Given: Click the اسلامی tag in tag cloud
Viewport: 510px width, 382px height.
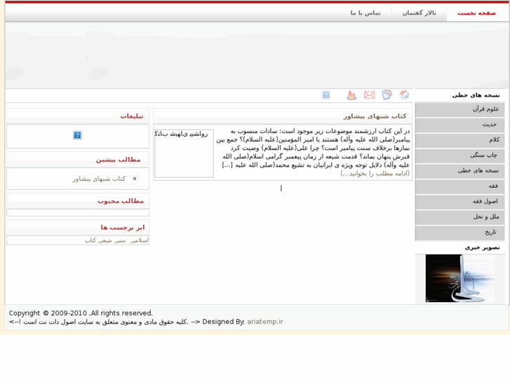Looking at the screenshot, I should click(x=139, y=240).
